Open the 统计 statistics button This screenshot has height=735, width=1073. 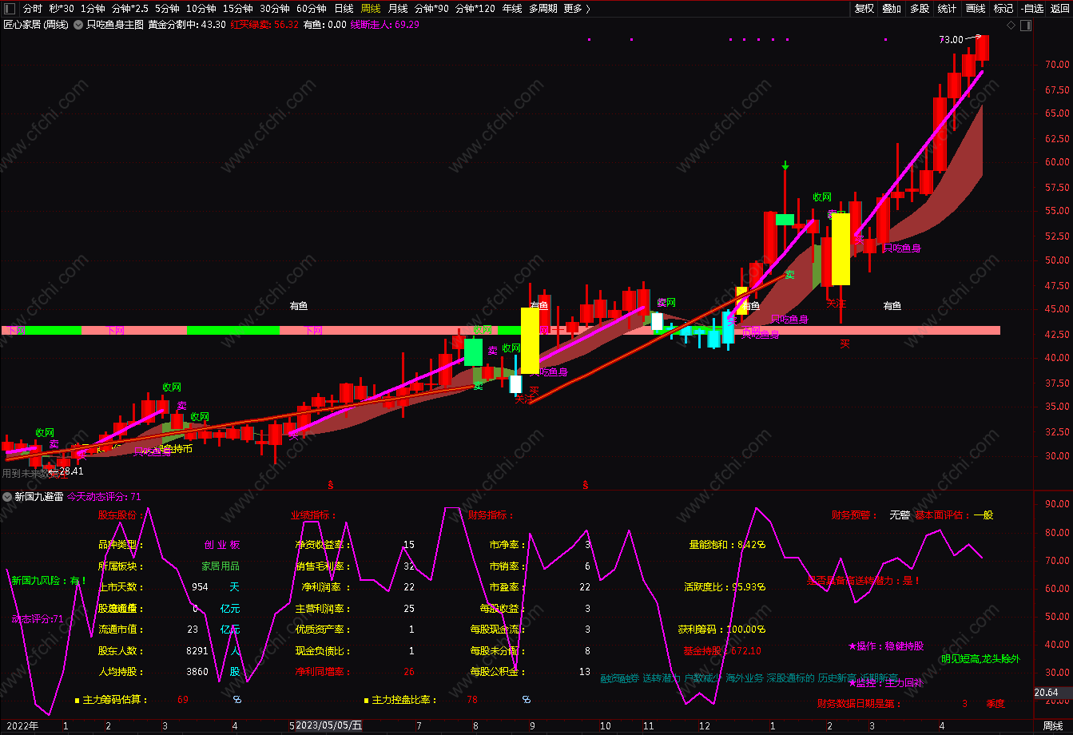point(947,8)
